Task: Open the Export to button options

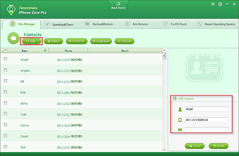Action: (76, 41)
